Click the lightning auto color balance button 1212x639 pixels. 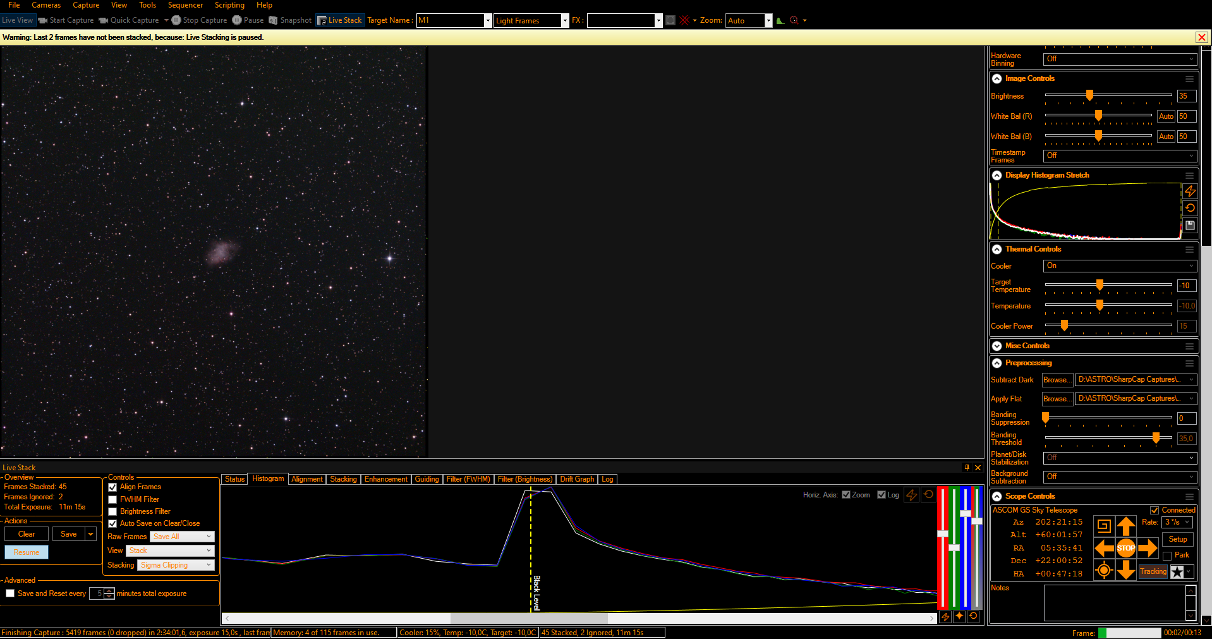945,617
